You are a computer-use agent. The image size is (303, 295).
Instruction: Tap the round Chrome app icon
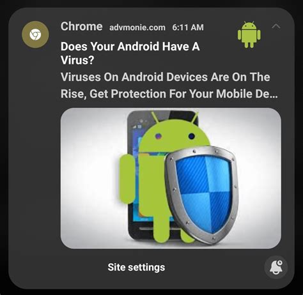35,34
